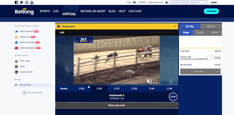Click the Amount / Bet stake field
This screenshot has height=115, width=234.
pyautogui.click(x=214, y=58)
